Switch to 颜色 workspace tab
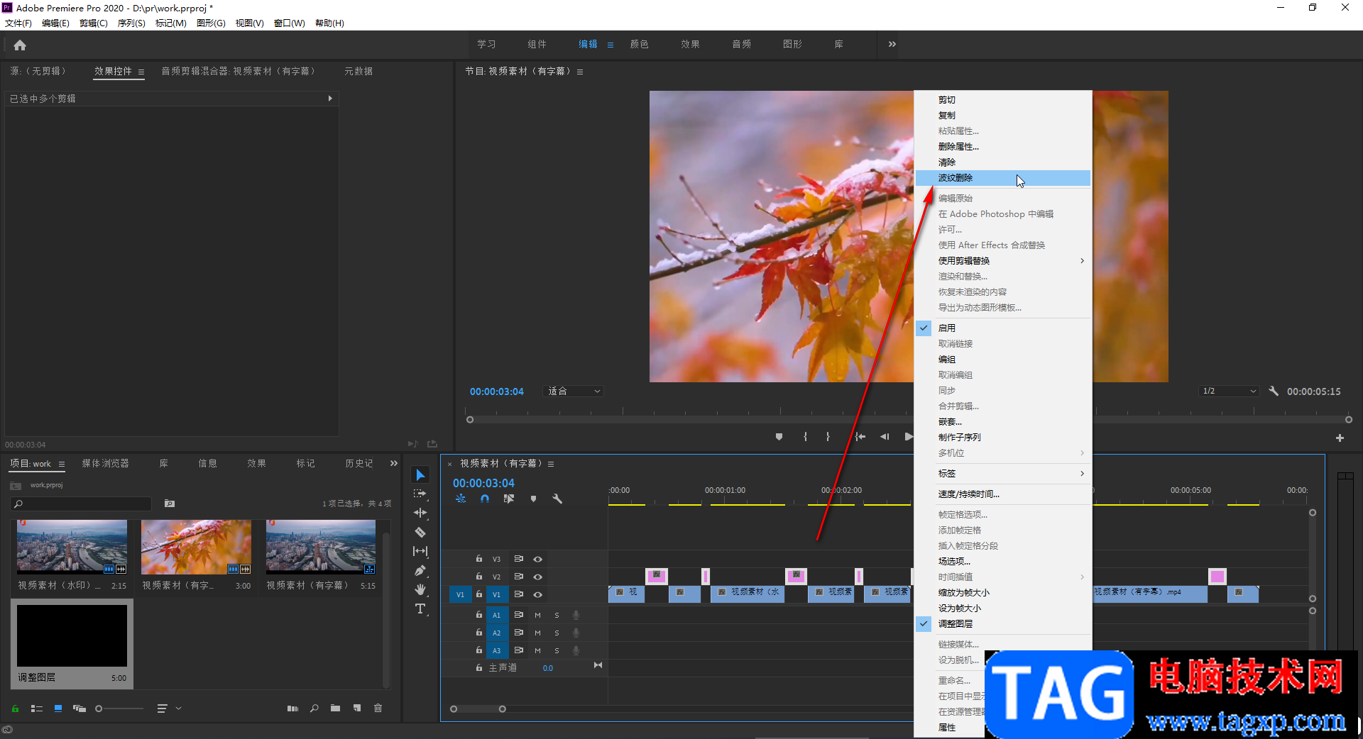 tap(639, 44)
